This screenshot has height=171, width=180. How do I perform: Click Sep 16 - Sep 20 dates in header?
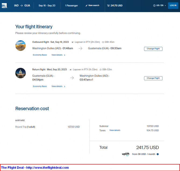pos(47,6)
